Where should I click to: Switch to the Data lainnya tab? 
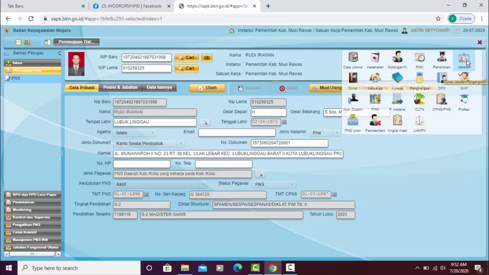coord(159,87)
